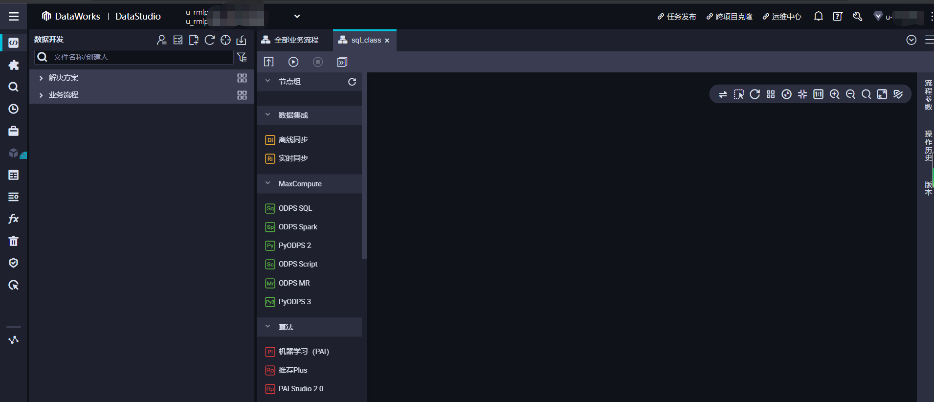Screen dimensions: 934x402
Task: Open the notification bell
Action: 819,17
